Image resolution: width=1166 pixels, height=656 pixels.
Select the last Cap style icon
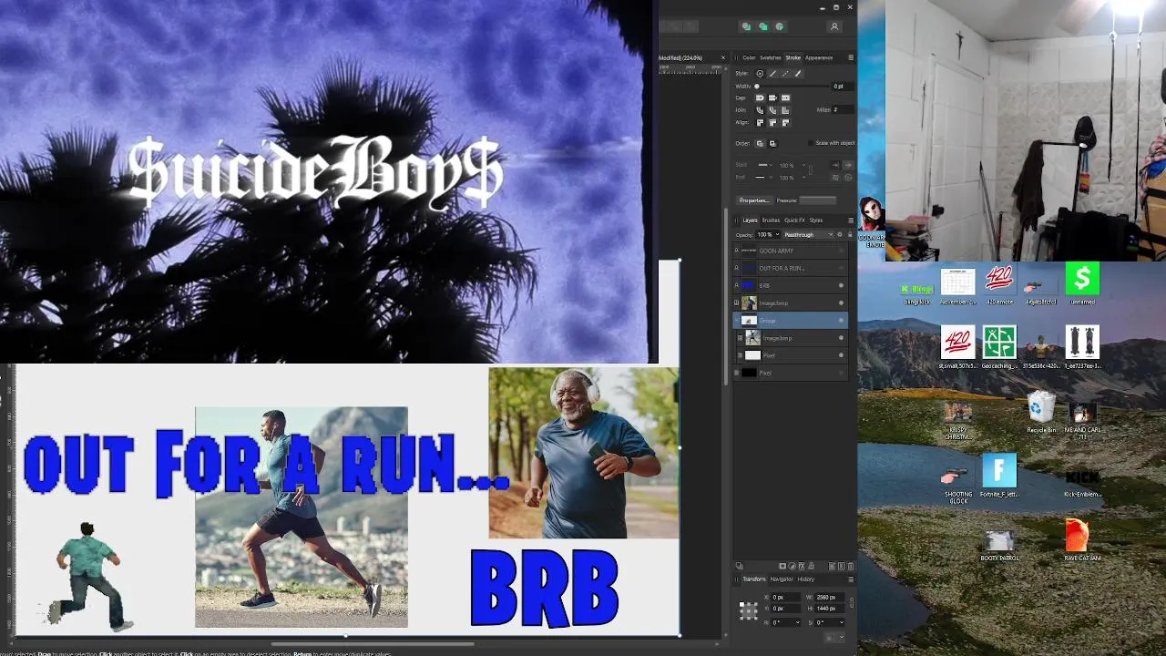tap(785, 97)
